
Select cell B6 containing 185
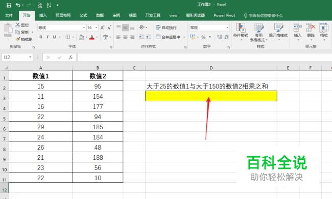[x=98, y=127]
